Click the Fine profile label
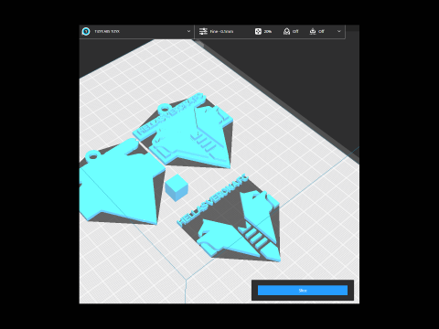 pyautogui.click(x=221, y=31)
